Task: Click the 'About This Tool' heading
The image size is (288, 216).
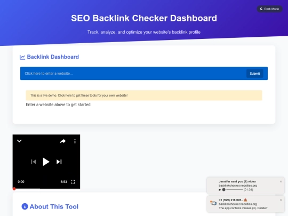Action: point(54,206)
